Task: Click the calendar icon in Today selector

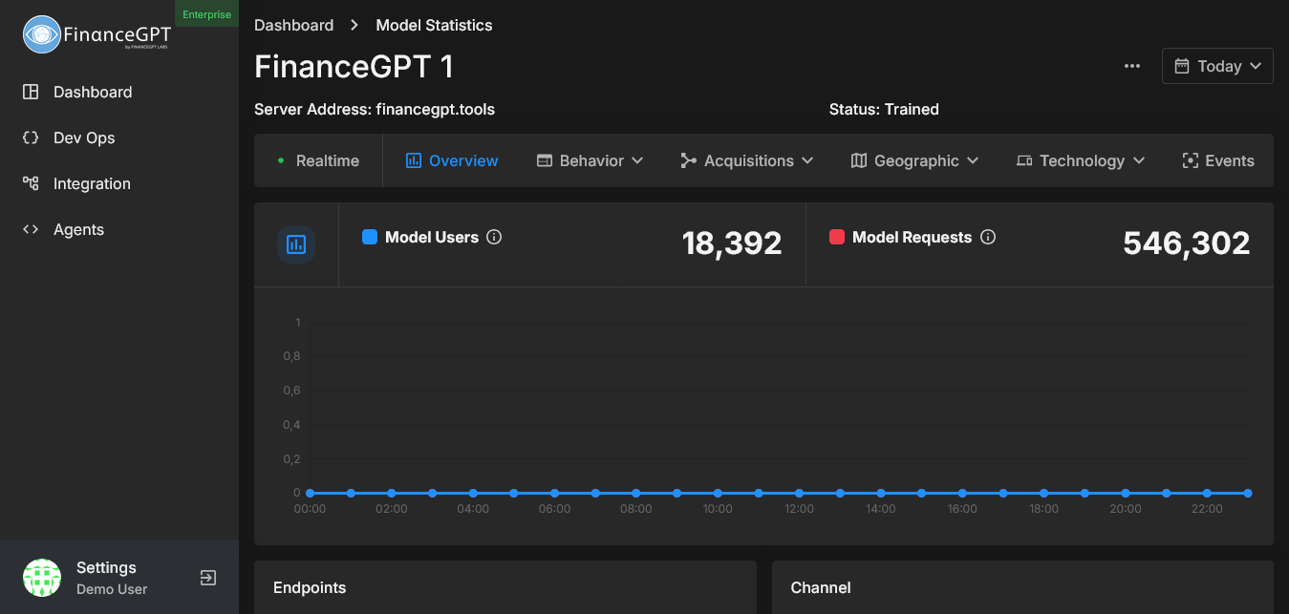Action: pos(1182,66)
